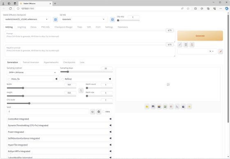Tick the Extra seed checkbox

coord(103,112)
